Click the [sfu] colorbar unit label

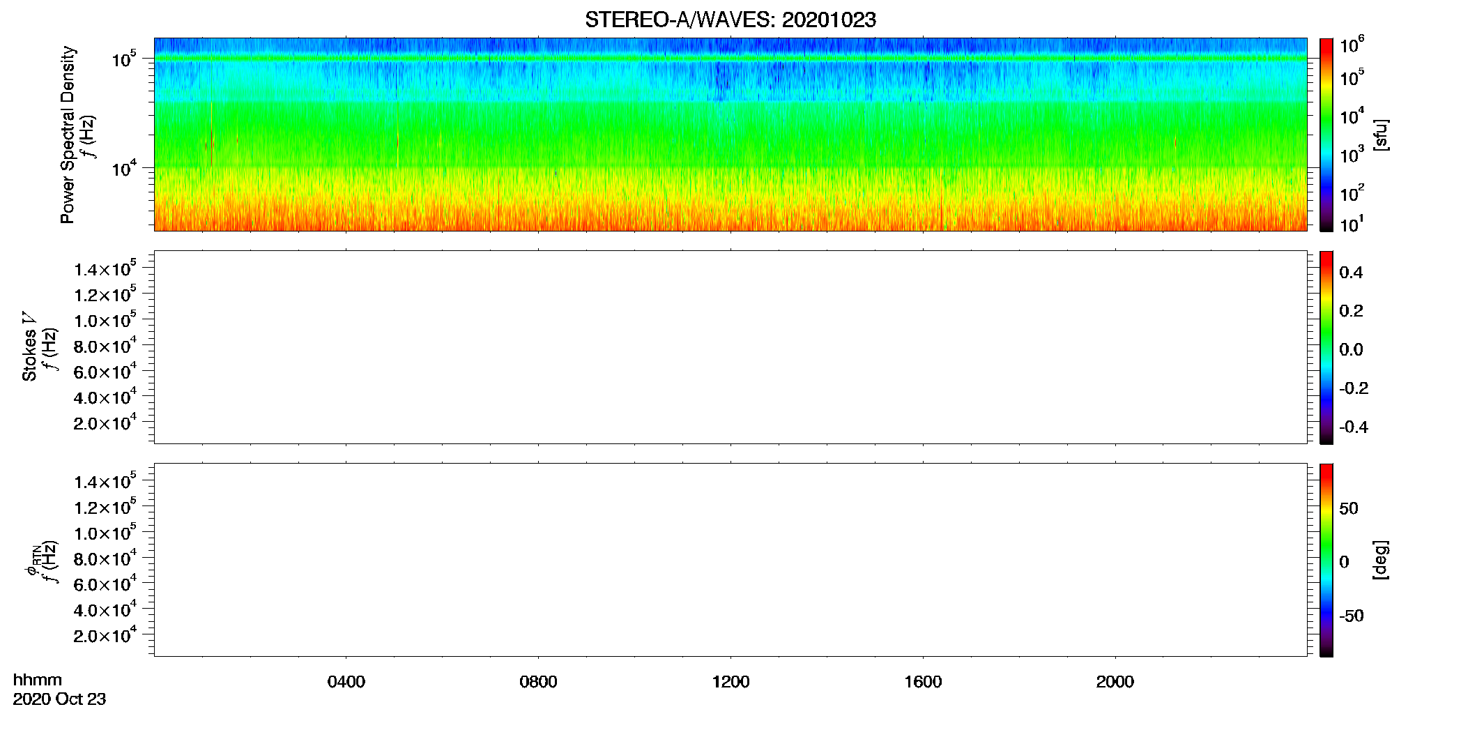tap(1380, 135)
